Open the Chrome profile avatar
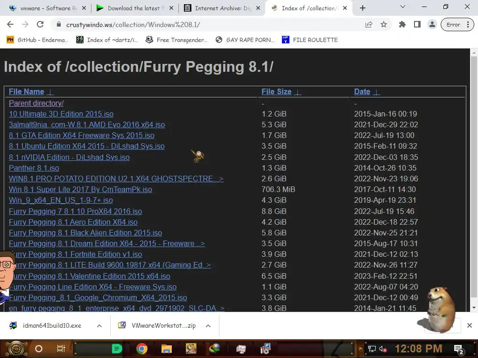Viewport: 478px width, 358px height. tap(432, 24)
